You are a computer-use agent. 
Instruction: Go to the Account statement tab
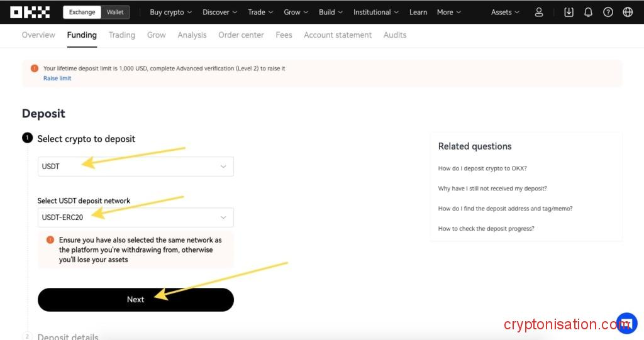pos(338,35)
